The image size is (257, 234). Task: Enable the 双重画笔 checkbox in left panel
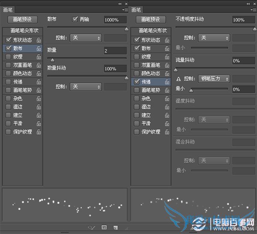9,65
